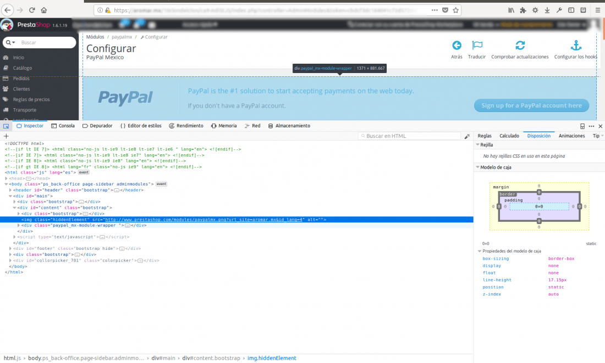Viewport: 605px width, 363px height.
Task: Click paypalmx breadcrumb link
Action: pyautogui.click(x=122, y=37)
